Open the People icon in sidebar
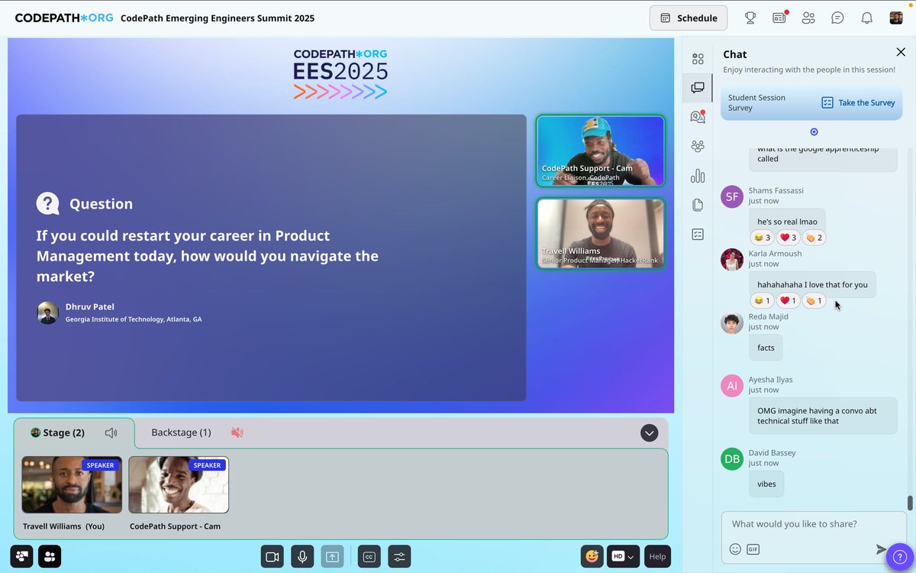Screen dimensions: 916x573 (x=698, y=146)
